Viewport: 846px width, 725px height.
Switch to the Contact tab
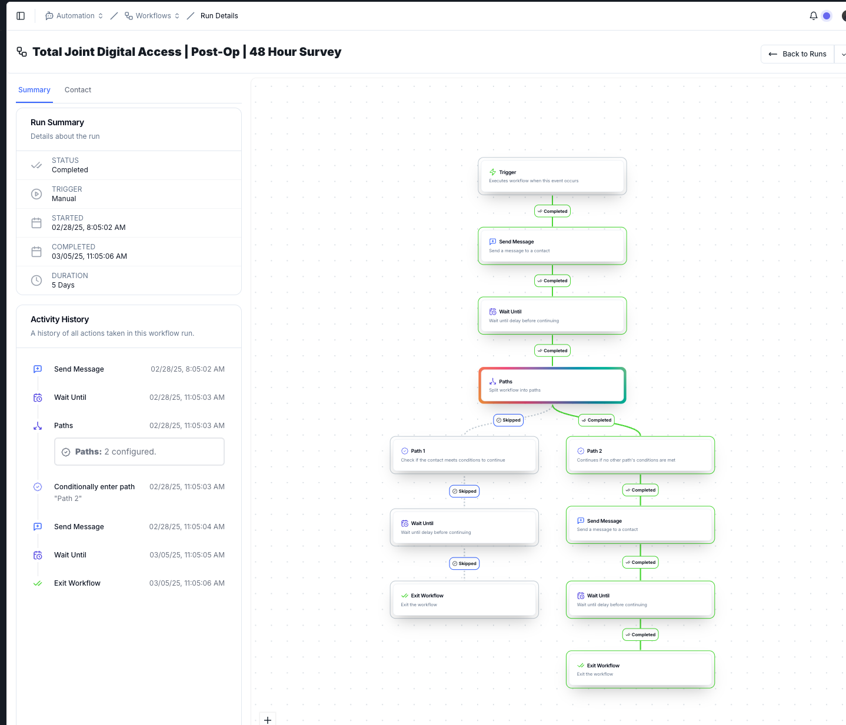pyautogui.click(x=78, y=90)
